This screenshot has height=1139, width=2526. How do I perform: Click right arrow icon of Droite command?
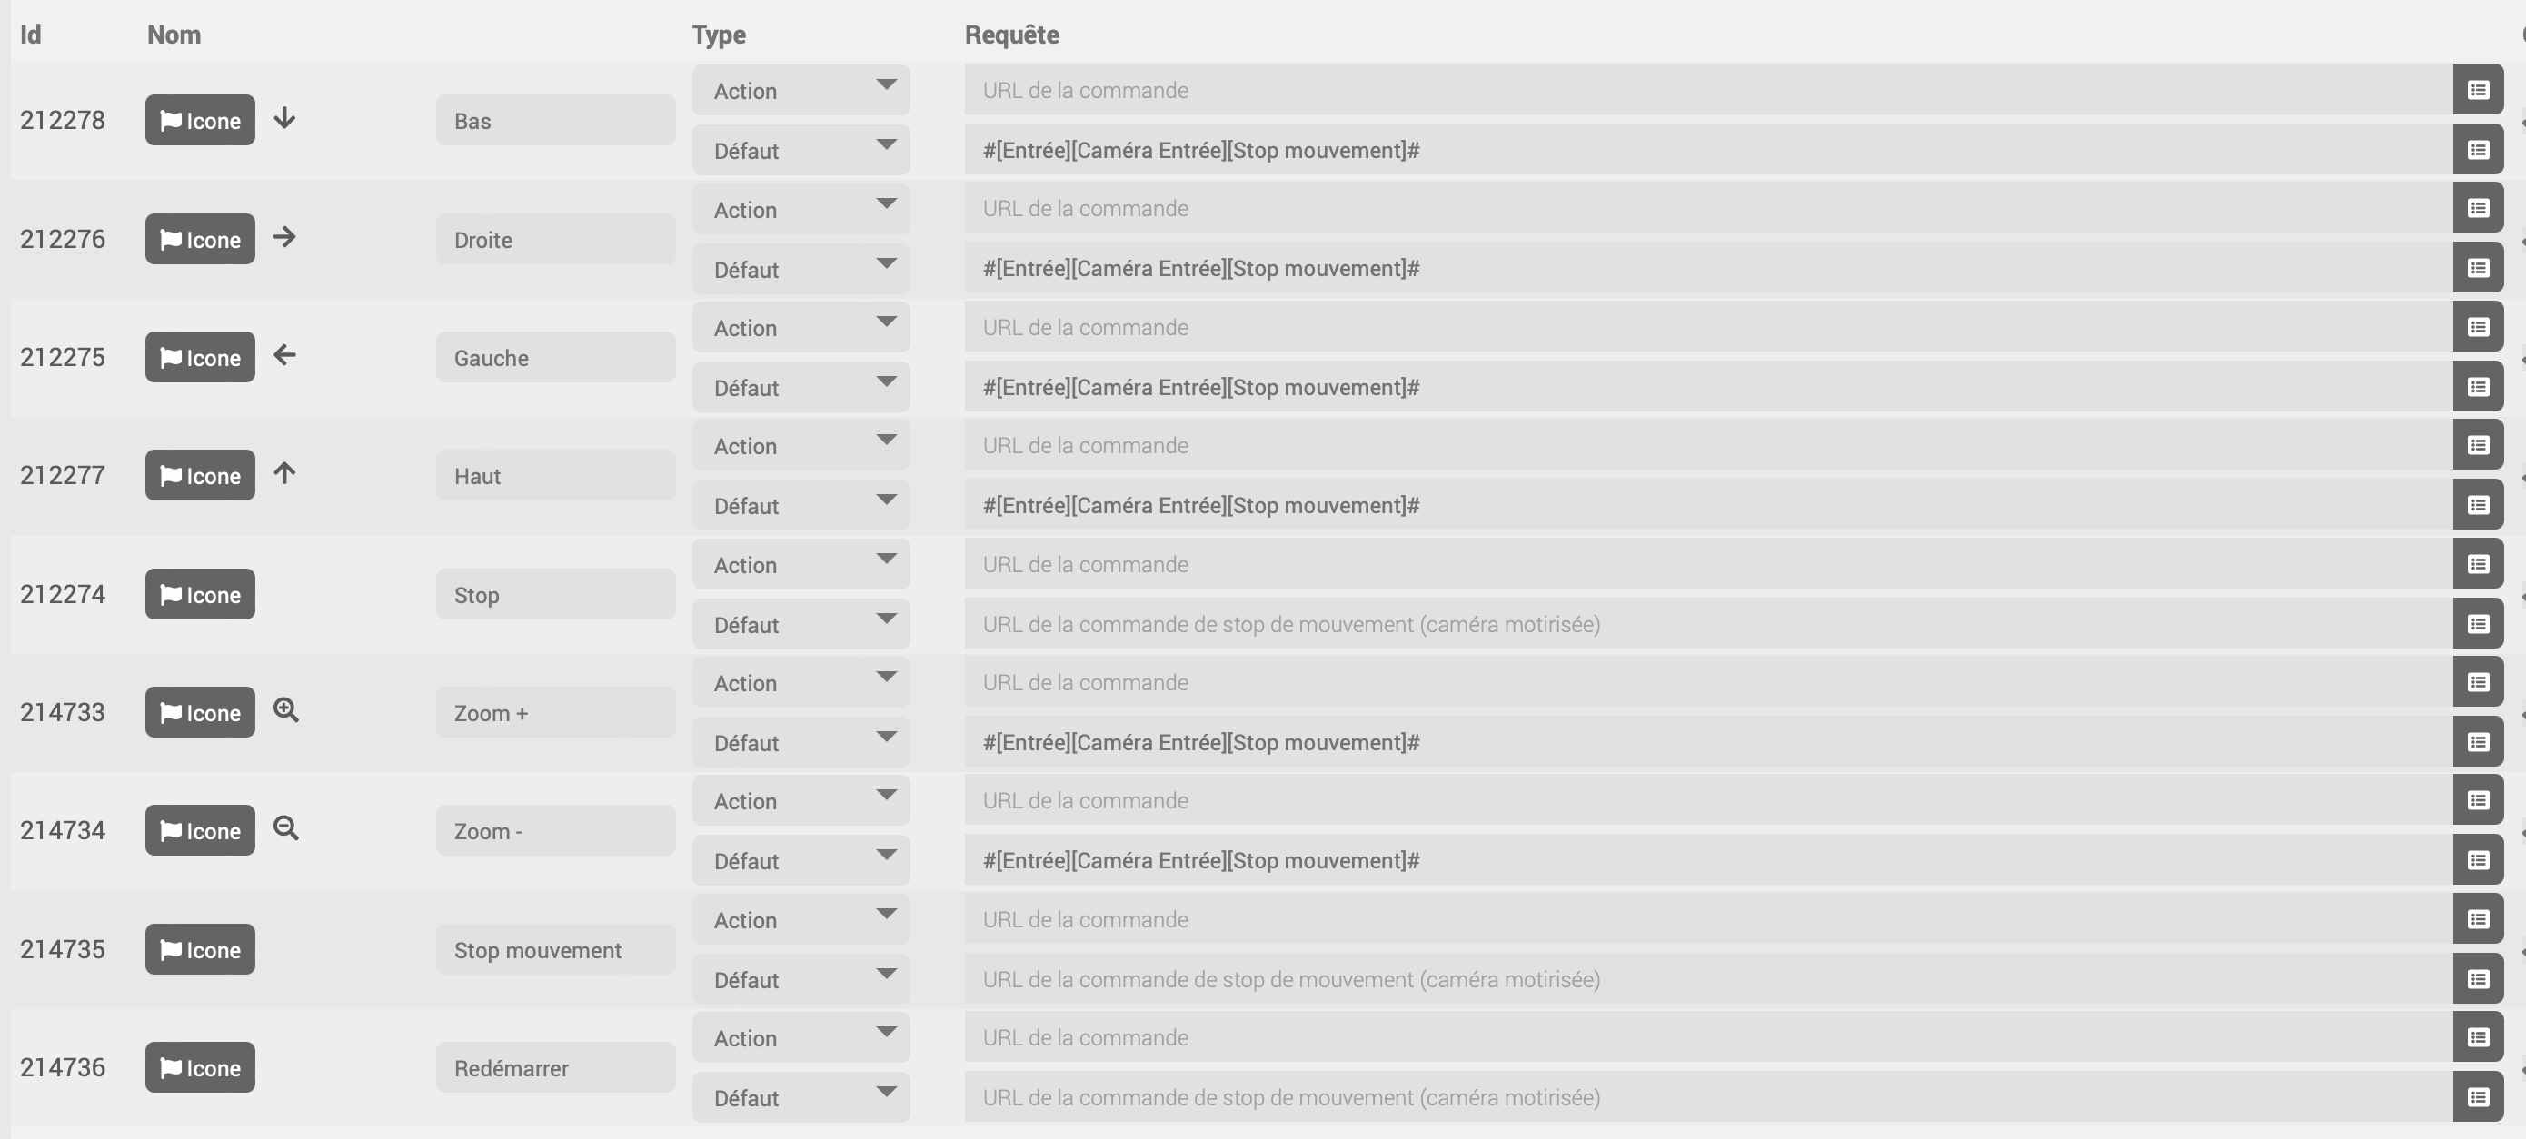pos(284,237)
